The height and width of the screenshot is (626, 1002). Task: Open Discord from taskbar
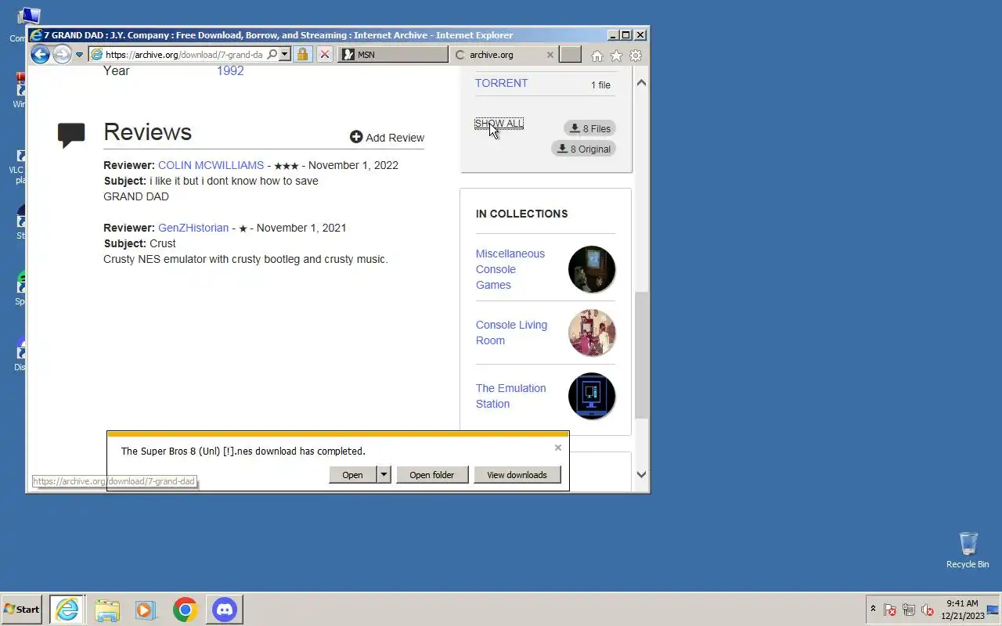[x=225, y=610]
